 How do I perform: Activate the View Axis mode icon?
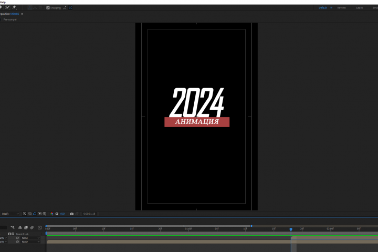(x=40, y=8)
